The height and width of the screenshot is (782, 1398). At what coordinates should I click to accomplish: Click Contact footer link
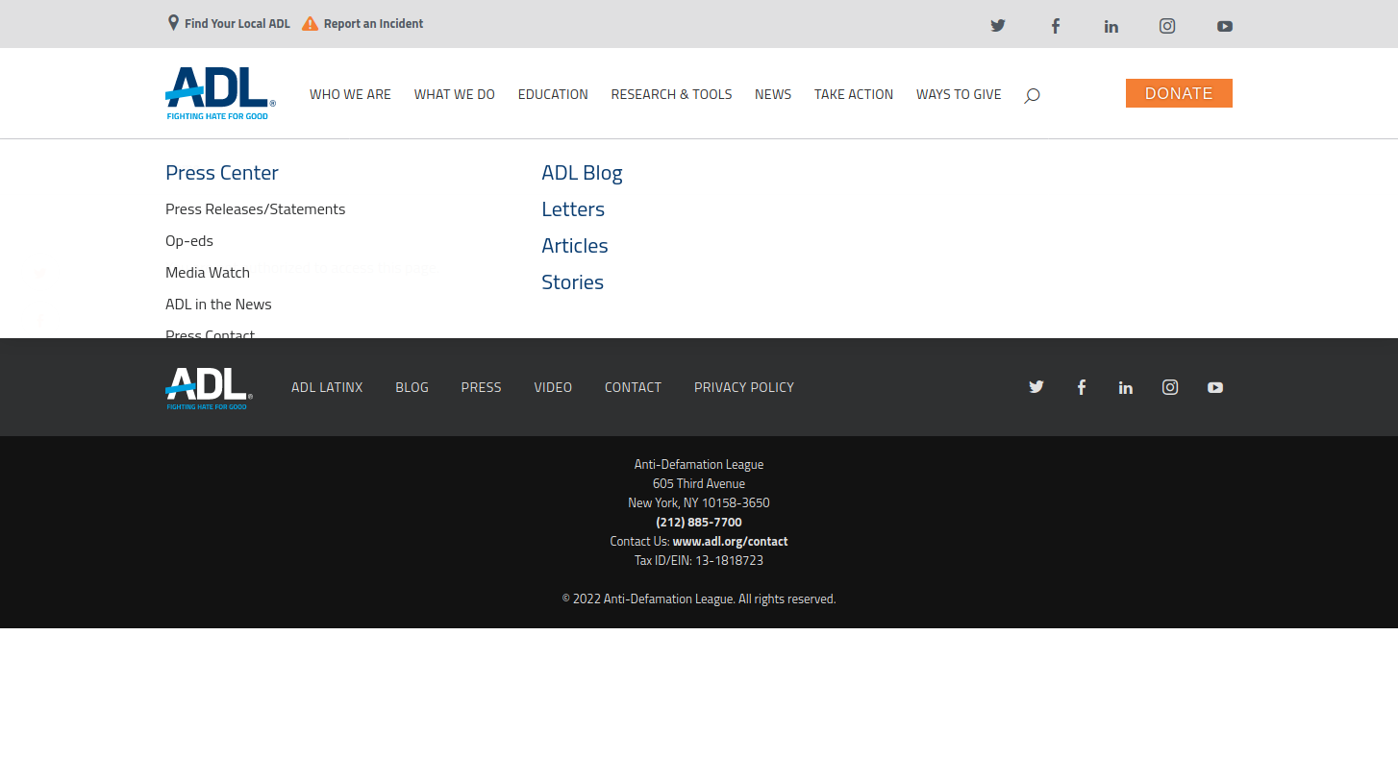click(x=633, y=387)
